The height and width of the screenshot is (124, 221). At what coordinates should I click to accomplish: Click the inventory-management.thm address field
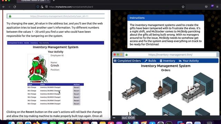[x=170, y=55]
